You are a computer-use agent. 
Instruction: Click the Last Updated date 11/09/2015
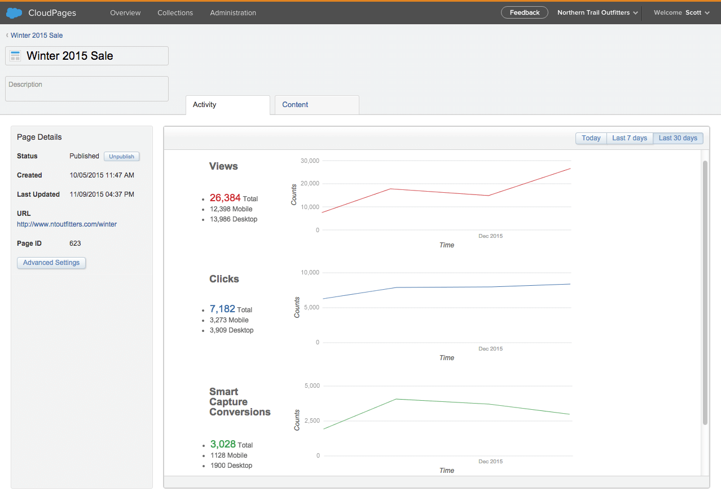coord(102,194)
